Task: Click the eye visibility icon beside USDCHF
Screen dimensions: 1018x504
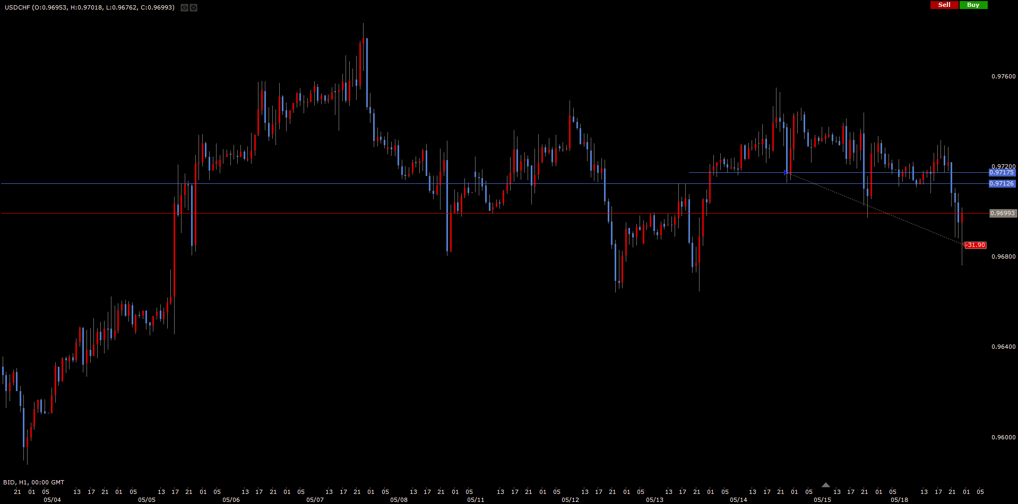Action: tap(184, 7)
